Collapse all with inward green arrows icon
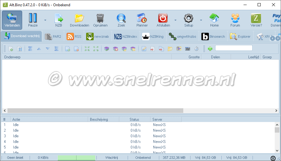Viewport: 281px width, 161px height. coord(87,49)
